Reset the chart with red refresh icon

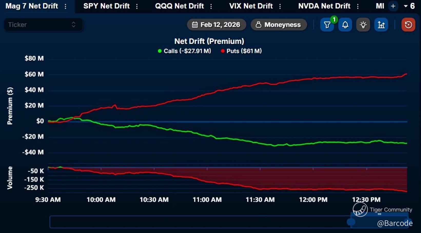(408, 25)
